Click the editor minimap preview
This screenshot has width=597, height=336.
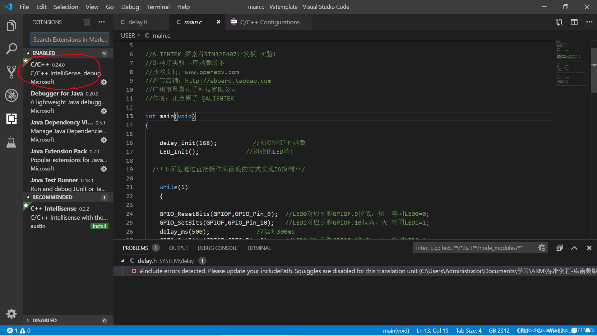click(572, 64)
